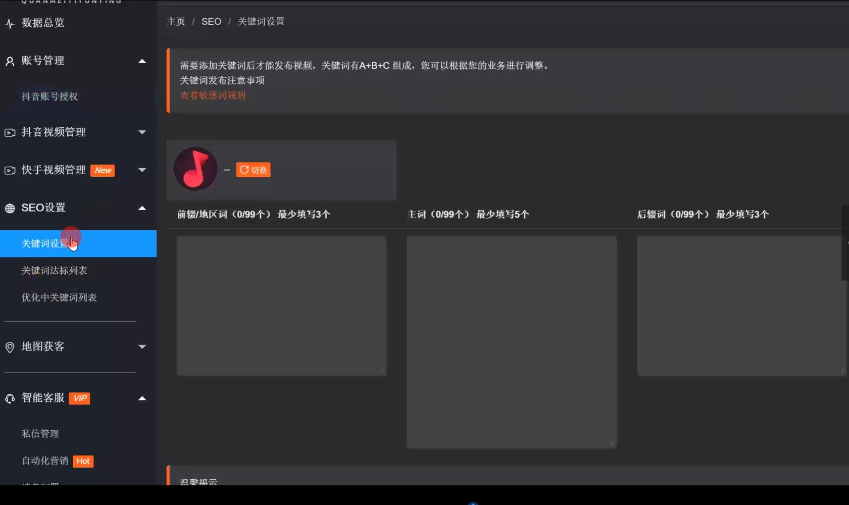Collapse the 智能客服 section

143,398
